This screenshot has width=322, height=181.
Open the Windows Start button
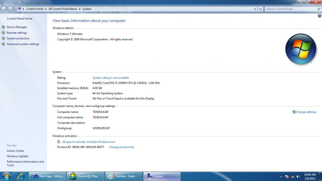[x=6, y=176]
